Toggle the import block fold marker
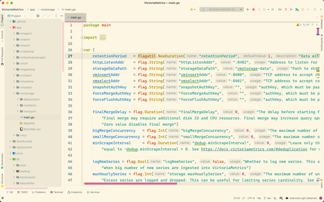 point(81,37)
